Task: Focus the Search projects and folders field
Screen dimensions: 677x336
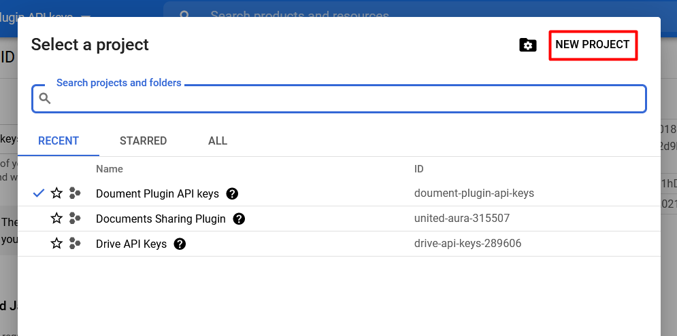Action: click(x=339, y=98)
